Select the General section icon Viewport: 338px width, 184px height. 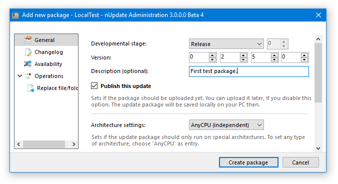(28, 40)
